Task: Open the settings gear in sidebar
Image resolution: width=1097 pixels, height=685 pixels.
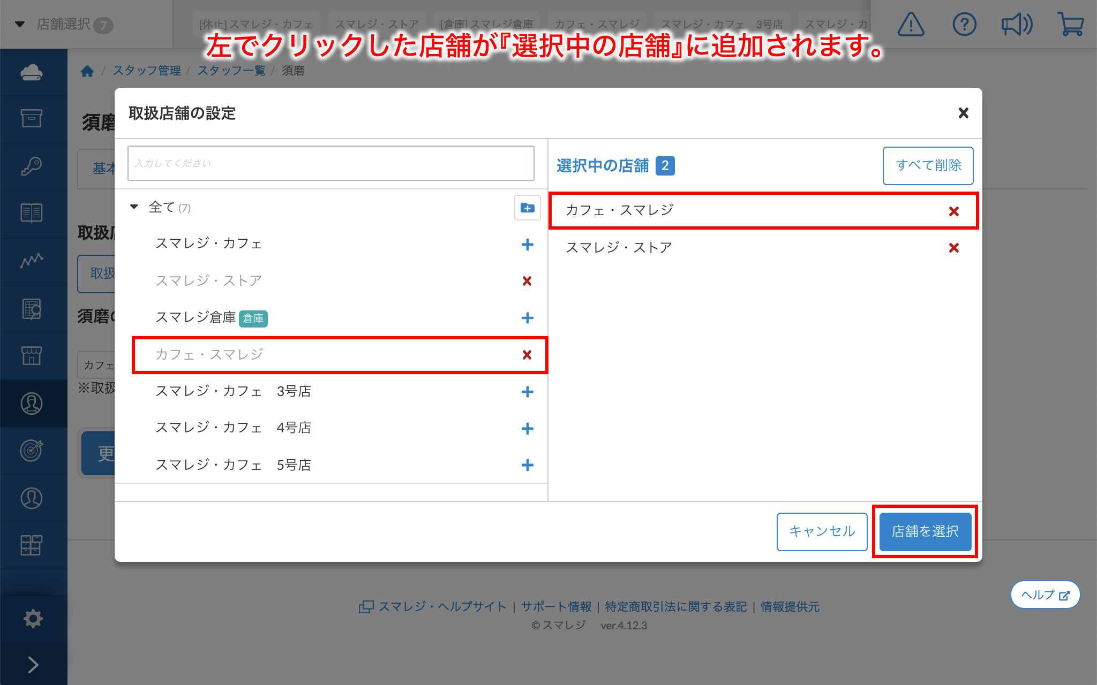Action: [33, 619]
